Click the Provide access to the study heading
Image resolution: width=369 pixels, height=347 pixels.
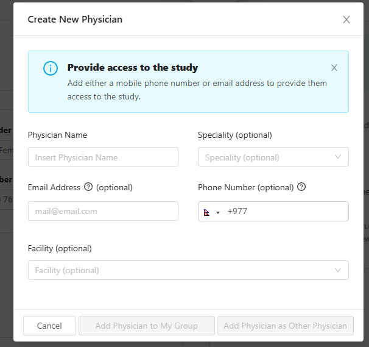point(133,68)
